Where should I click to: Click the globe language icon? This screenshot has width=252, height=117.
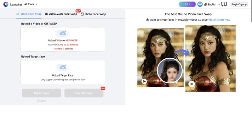coord(206,5)
